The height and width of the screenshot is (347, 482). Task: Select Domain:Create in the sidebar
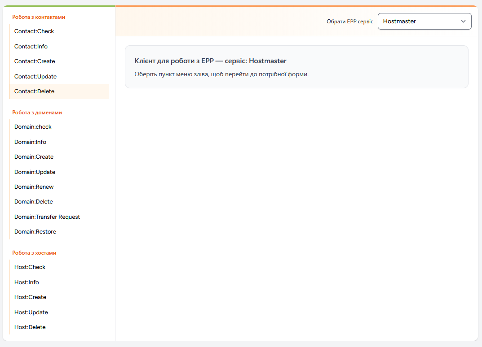coord(34,156)
